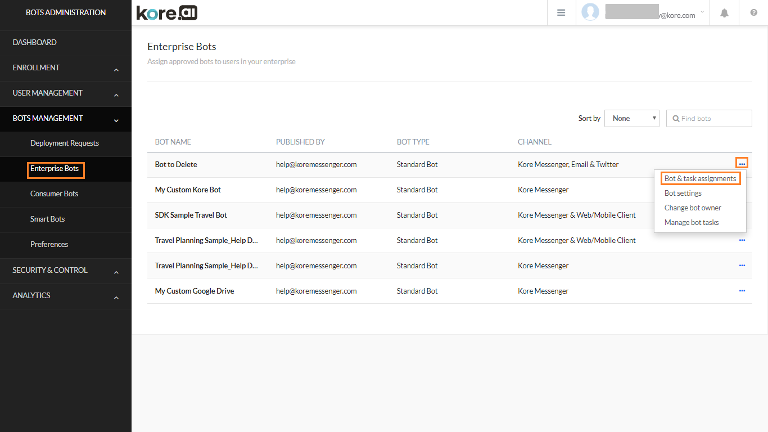Open options menu for My Custom Google Drive
The image size is (768, 432).
[742, 291]
